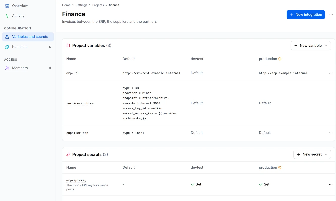Click the devtest Set status for erp-api-key
Viewport: 336px width, 201px height.
(196, 184)
